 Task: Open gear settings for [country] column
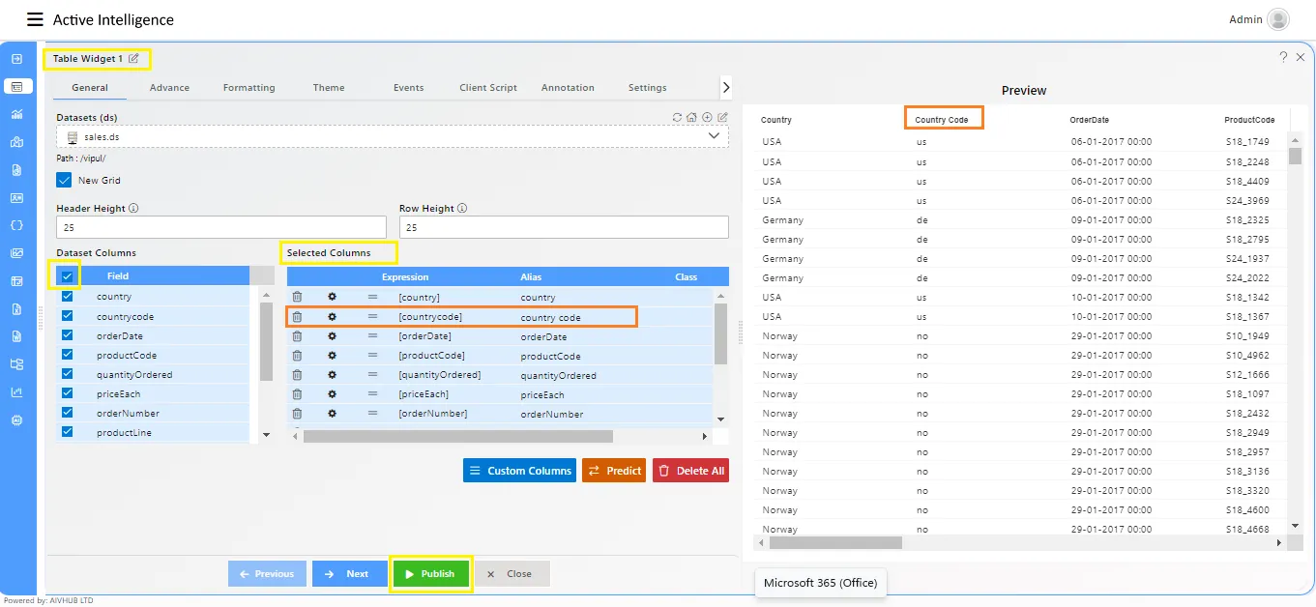(332, 297)
